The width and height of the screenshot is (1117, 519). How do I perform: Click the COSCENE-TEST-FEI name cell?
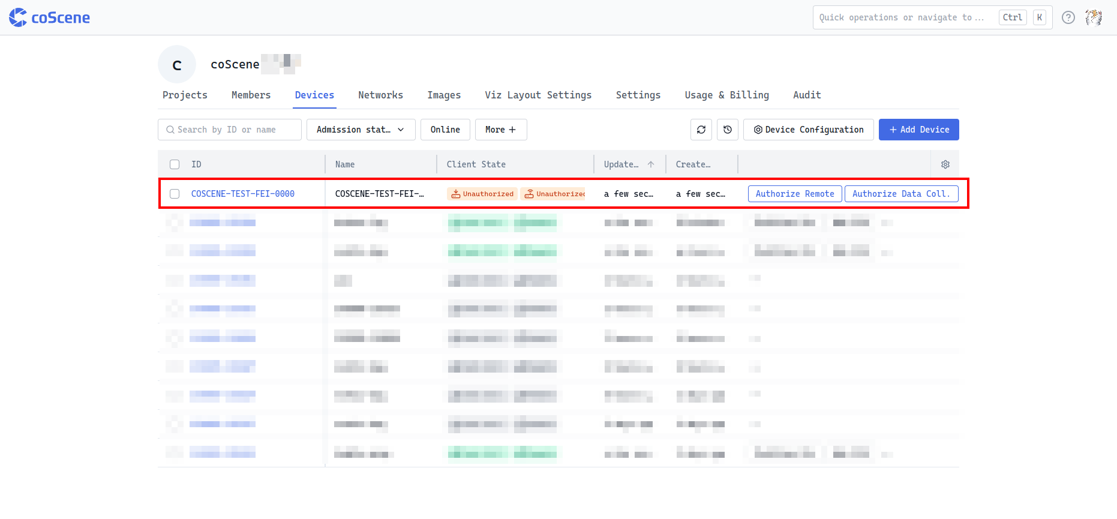pos(380,194)
